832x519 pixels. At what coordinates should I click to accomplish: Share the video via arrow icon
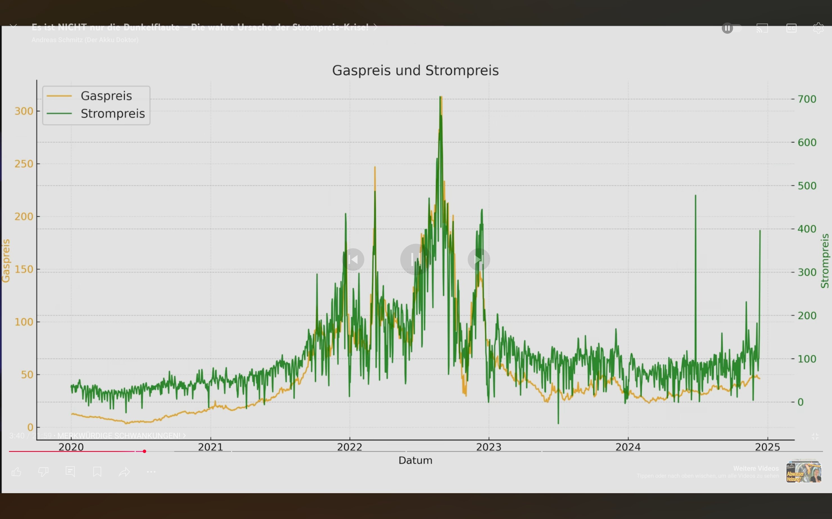point(124,472)
